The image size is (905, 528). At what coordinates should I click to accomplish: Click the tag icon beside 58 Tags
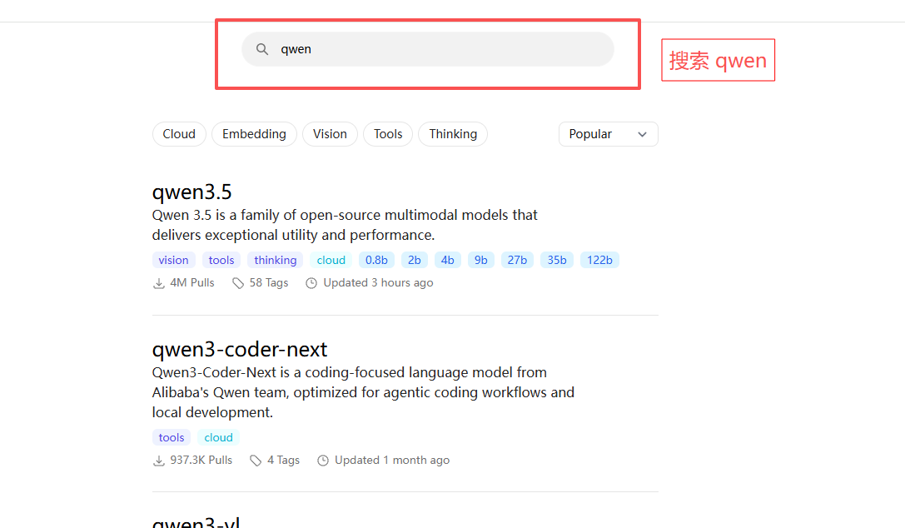coord(238,283)
